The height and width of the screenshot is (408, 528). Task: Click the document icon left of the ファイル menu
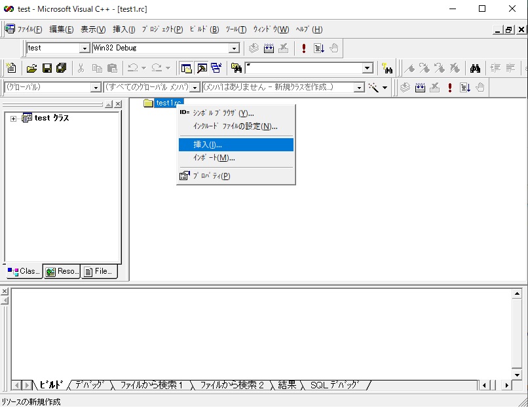tap(10, 29)
